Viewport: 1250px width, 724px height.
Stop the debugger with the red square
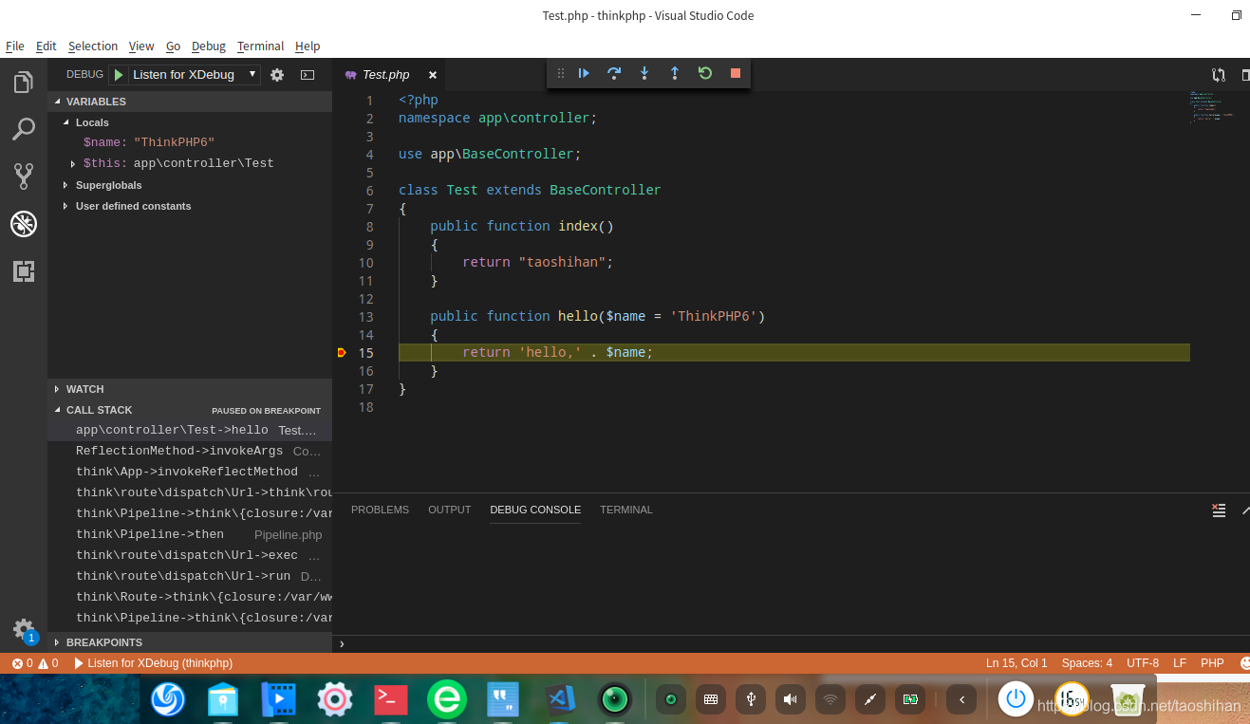(735, 73)
